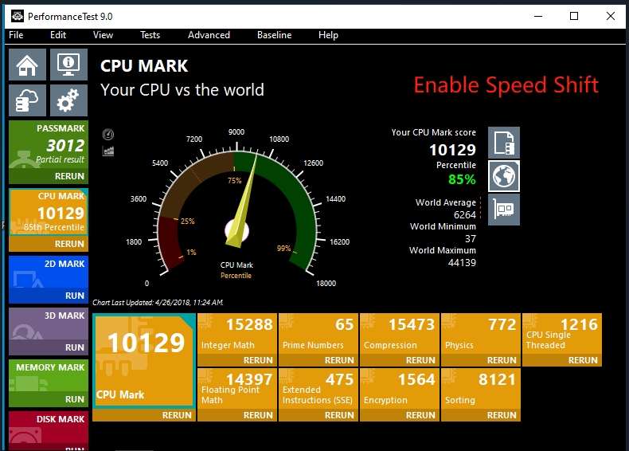Run the 3D Mark test
Viewport: 629px width, 451px height.
(75, 347)
